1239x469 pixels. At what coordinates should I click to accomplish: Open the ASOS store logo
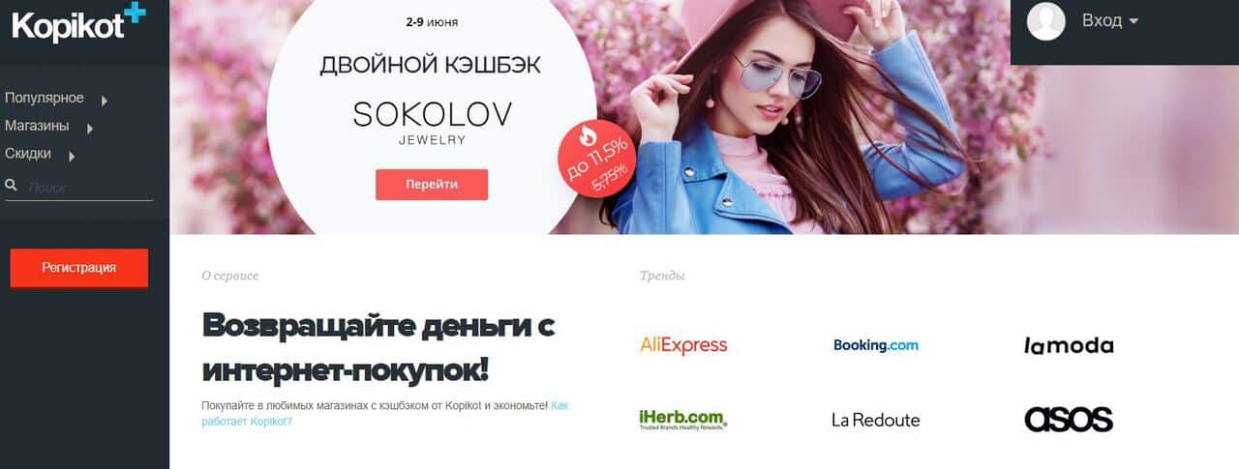[1069, 420]
